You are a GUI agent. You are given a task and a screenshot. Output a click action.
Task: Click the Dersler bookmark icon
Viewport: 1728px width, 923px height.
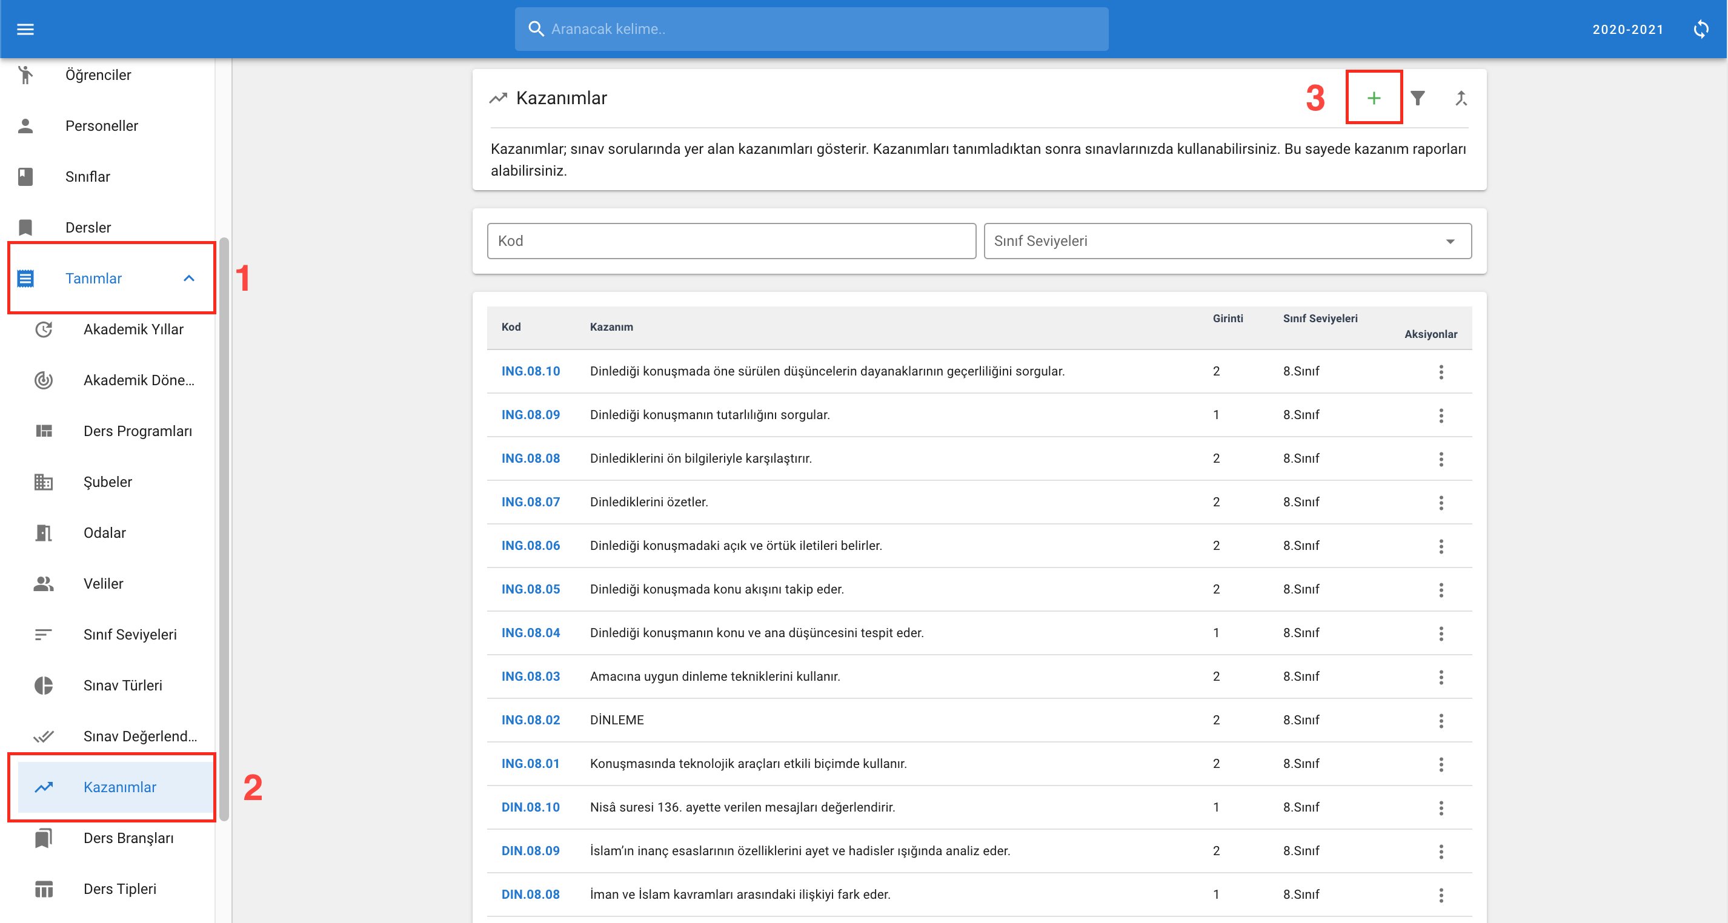click(x=25, y=227)
